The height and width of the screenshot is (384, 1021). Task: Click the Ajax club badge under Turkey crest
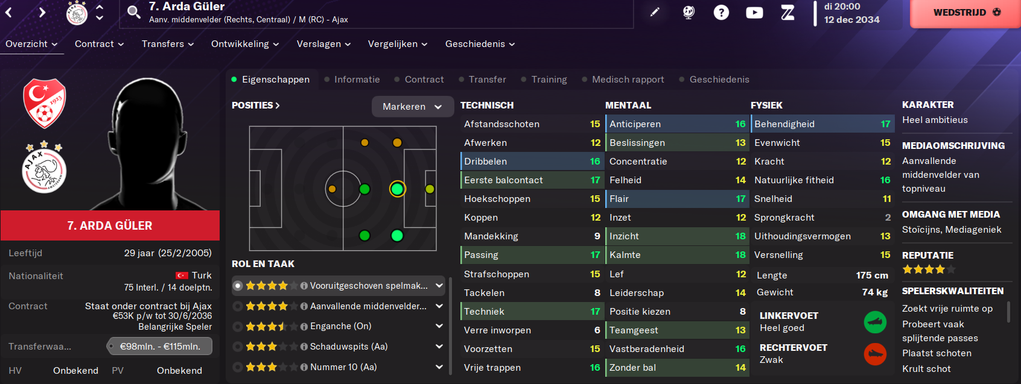[44, 171]
